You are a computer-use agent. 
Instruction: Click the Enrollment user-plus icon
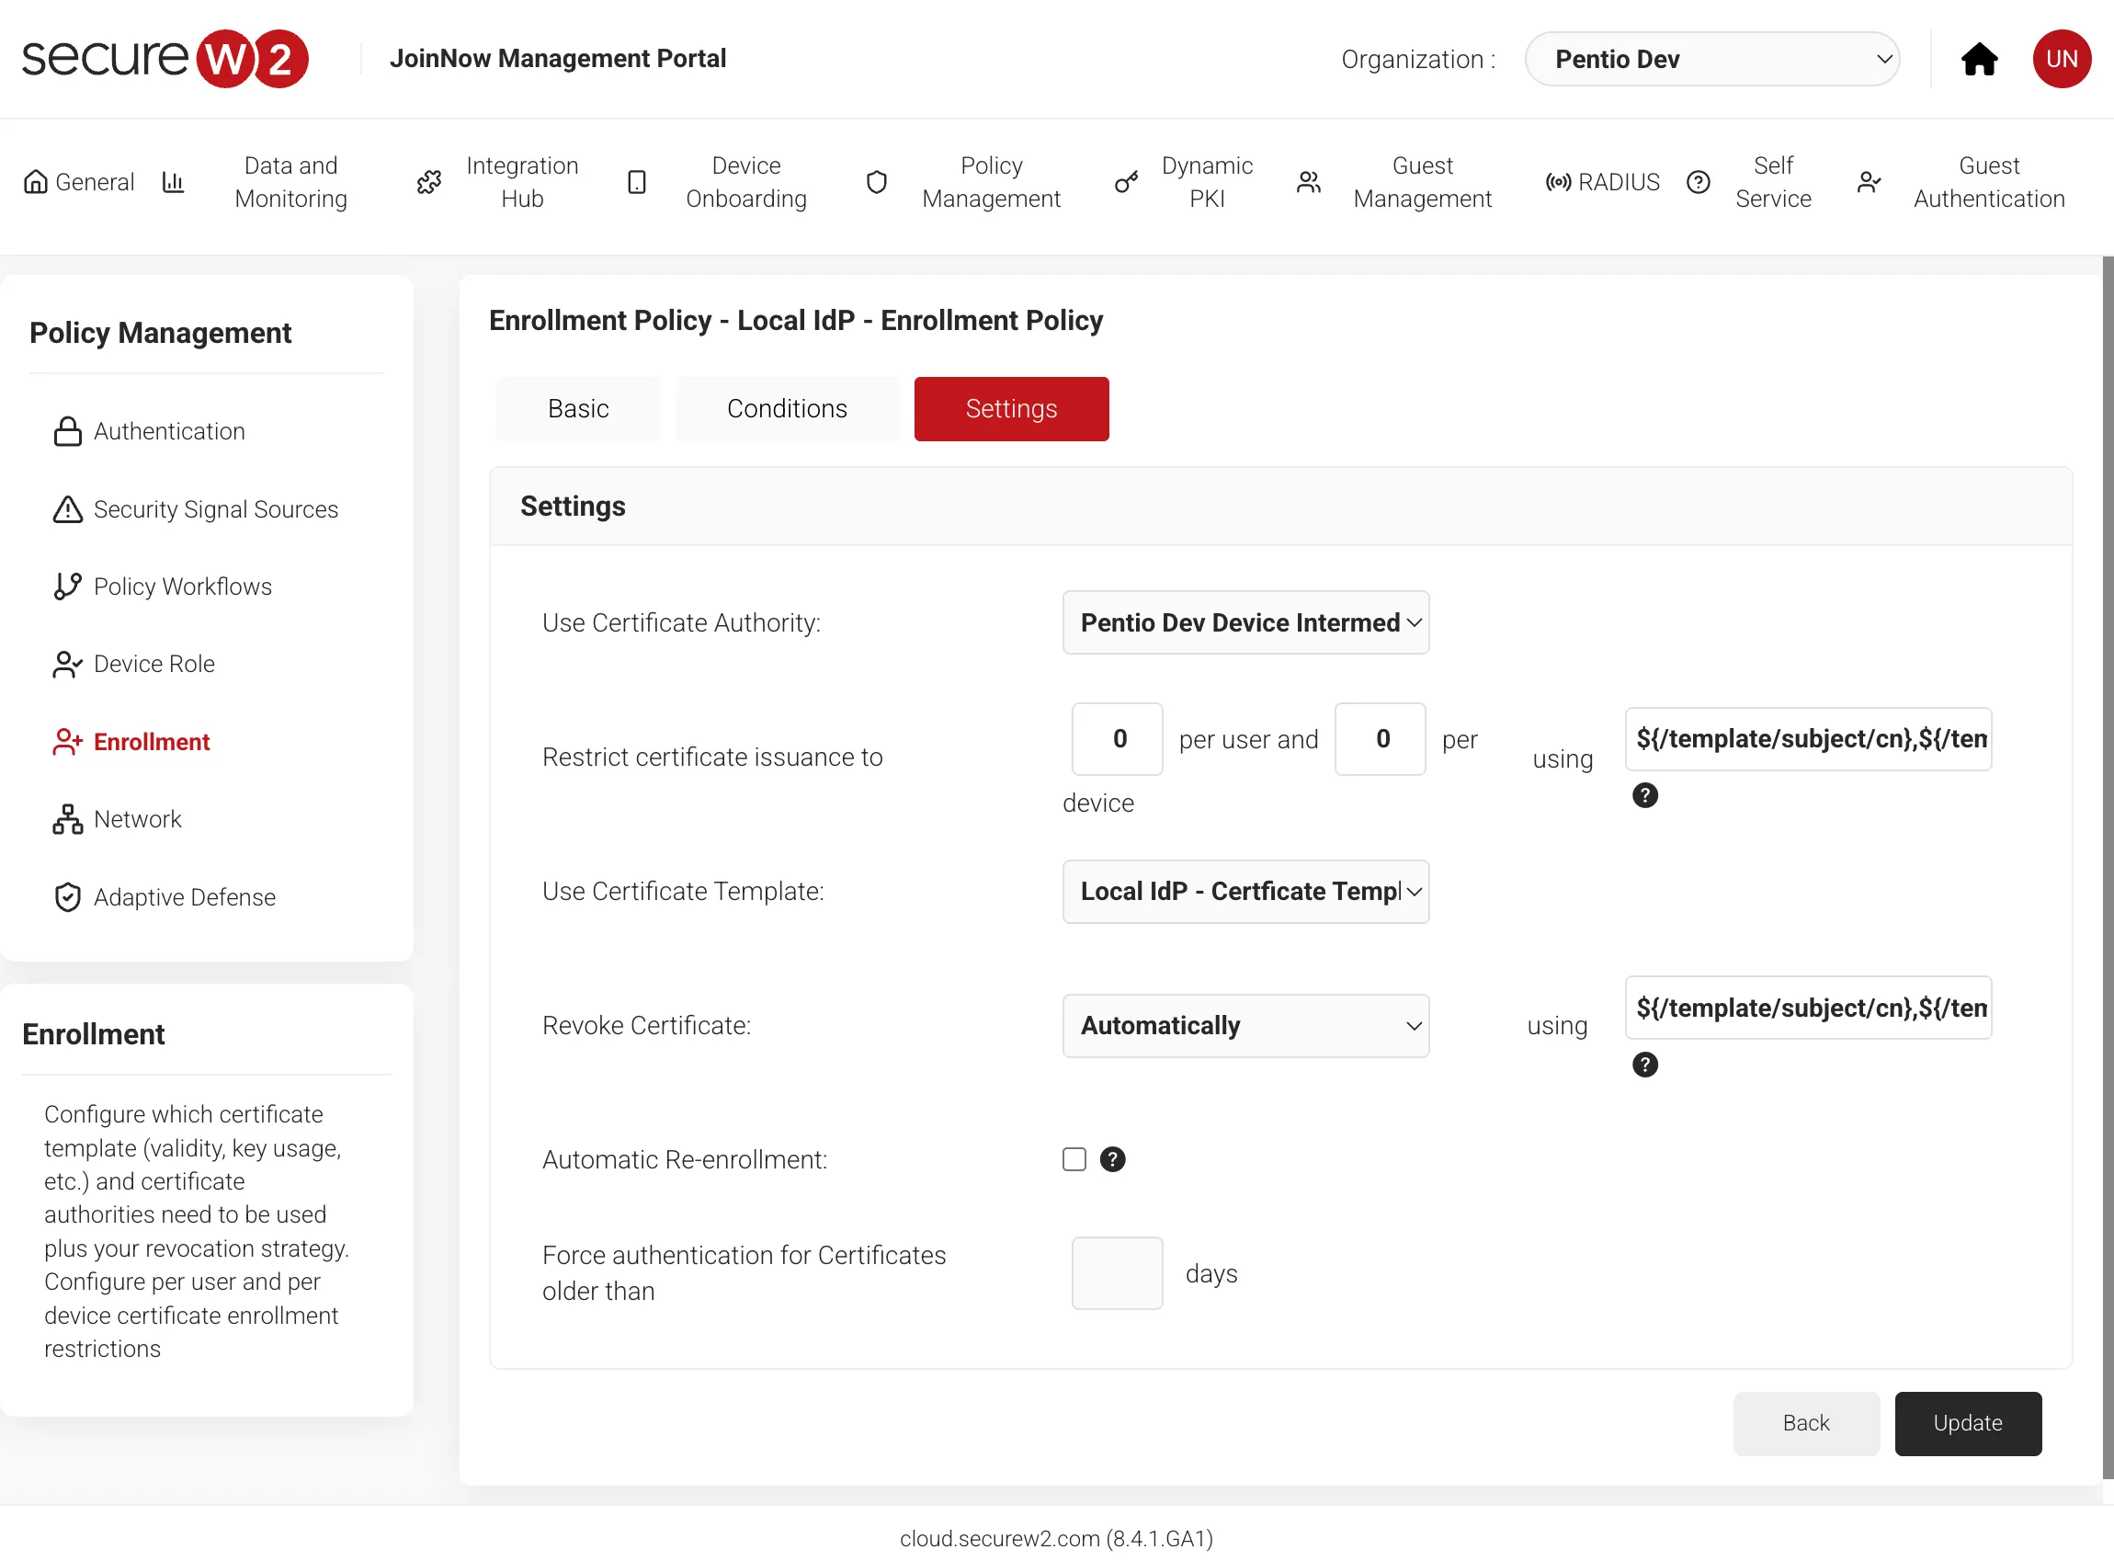pos(67,742)
